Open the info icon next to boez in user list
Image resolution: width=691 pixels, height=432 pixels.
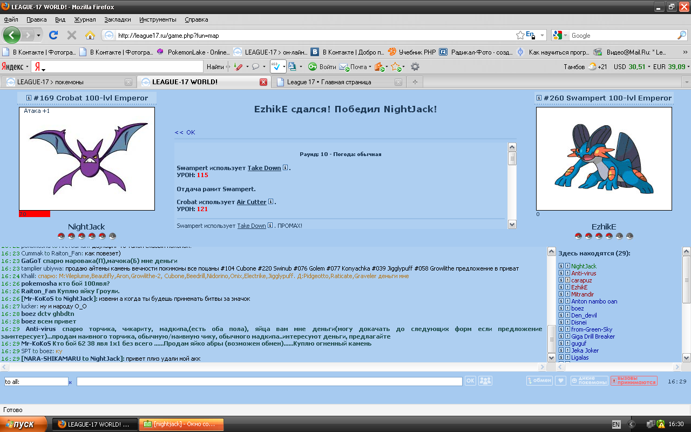point(561,308)
